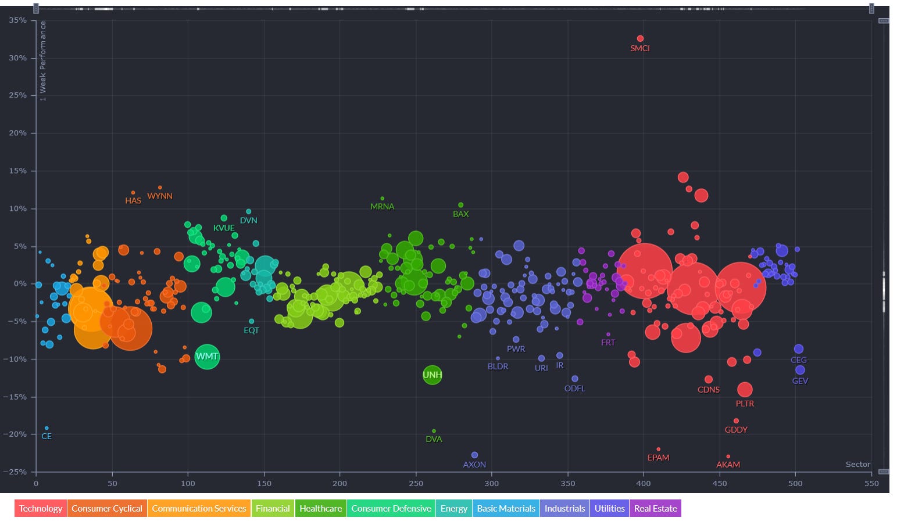Viewport: 897px width, 525px height.
Task: Grab the right handle of the top range slider
Action: coord(871,8)
